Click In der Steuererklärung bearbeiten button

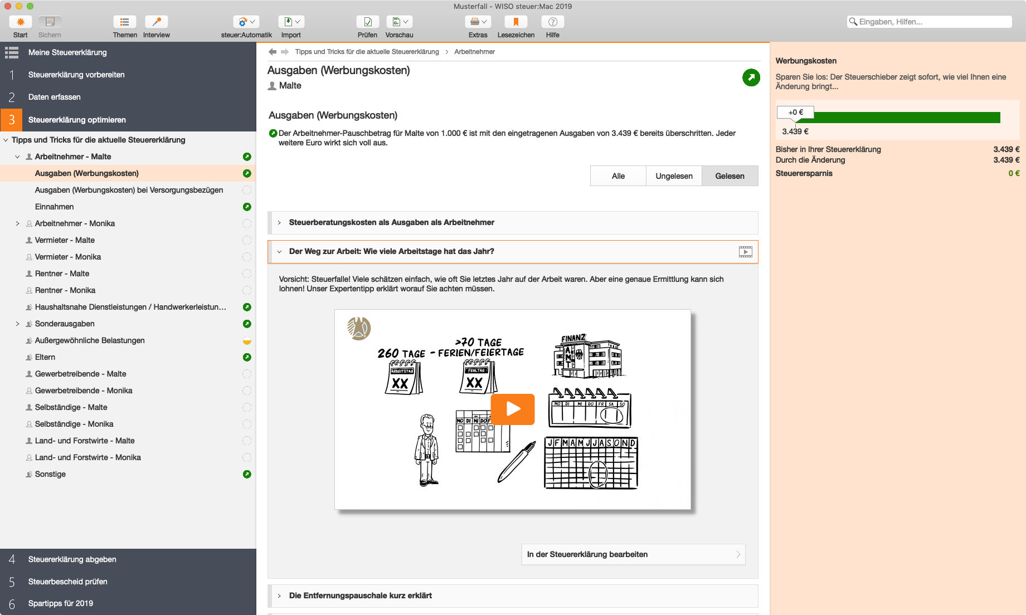[x=633, y=554]
